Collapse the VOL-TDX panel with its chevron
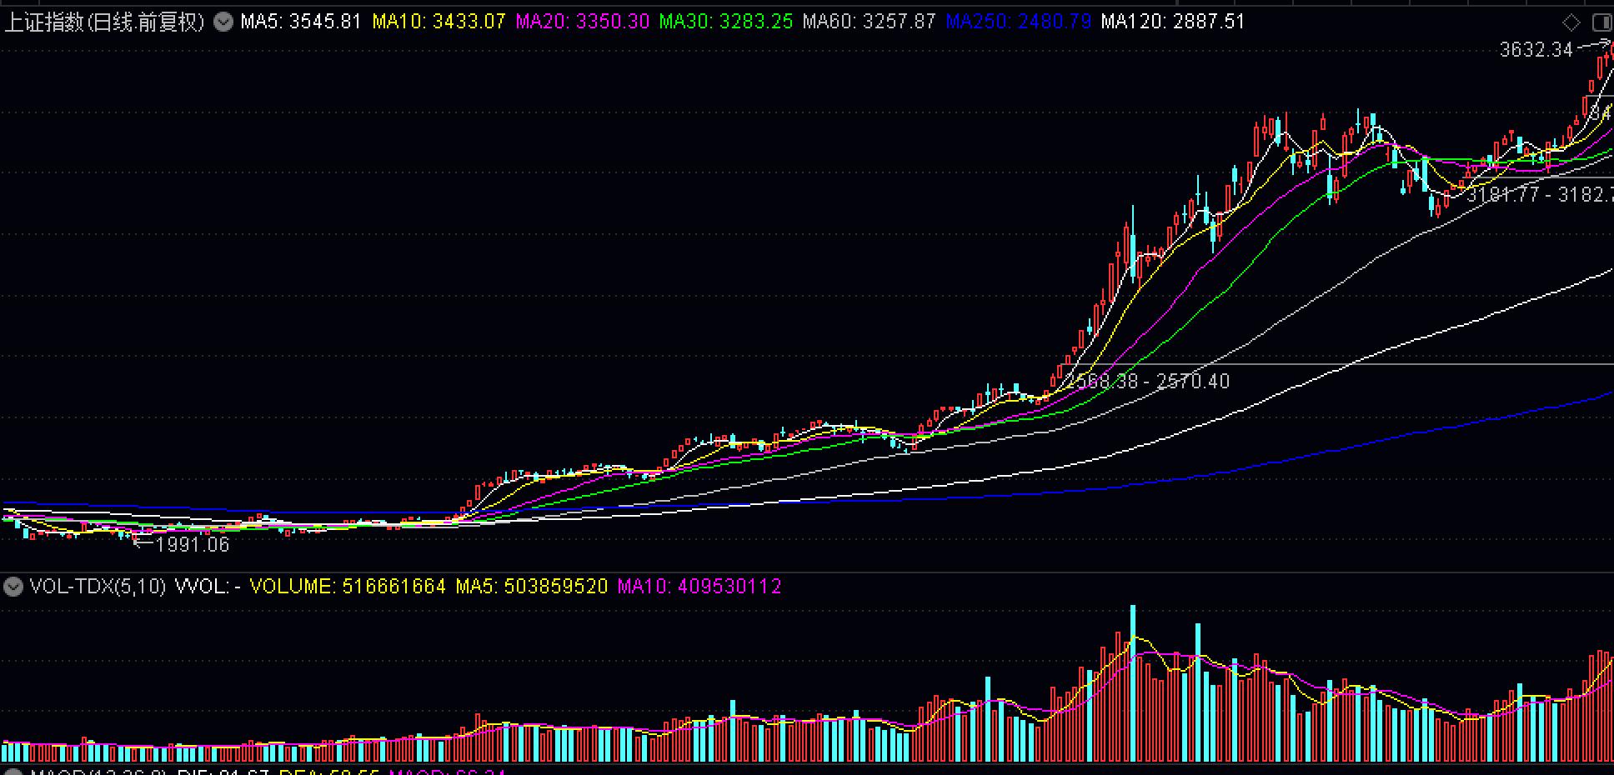 pyautogui.click(x=13, y=587)
